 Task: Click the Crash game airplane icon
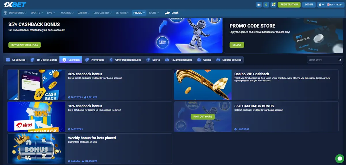pos(168,13)
